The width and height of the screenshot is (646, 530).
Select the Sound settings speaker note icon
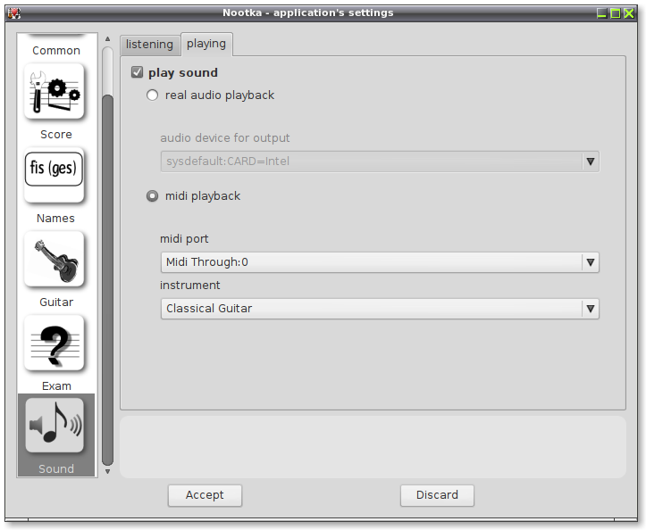[x=55, y=426]
